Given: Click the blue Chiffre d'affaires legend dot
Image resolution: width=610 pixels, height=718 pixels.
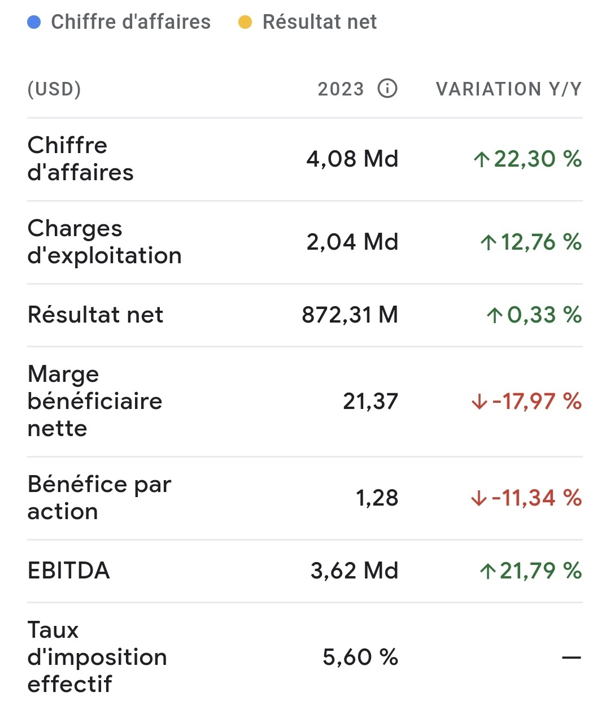Looking at the screenshot, I should (x=34, y=22).
